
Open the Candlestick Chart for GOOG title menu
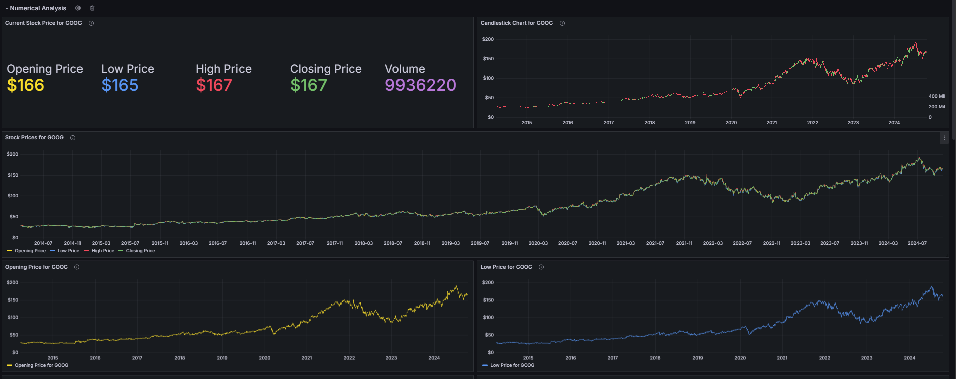click(x=516, y=23)
